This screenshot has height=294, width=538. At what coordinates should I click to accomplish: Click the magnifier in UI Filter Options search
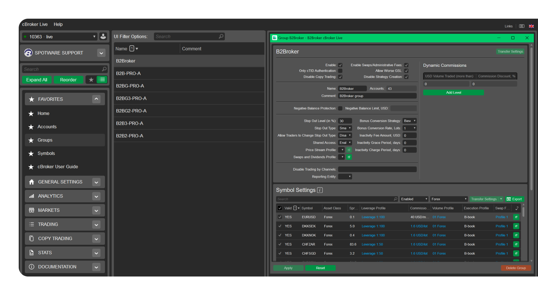click(x=221, y=36)
